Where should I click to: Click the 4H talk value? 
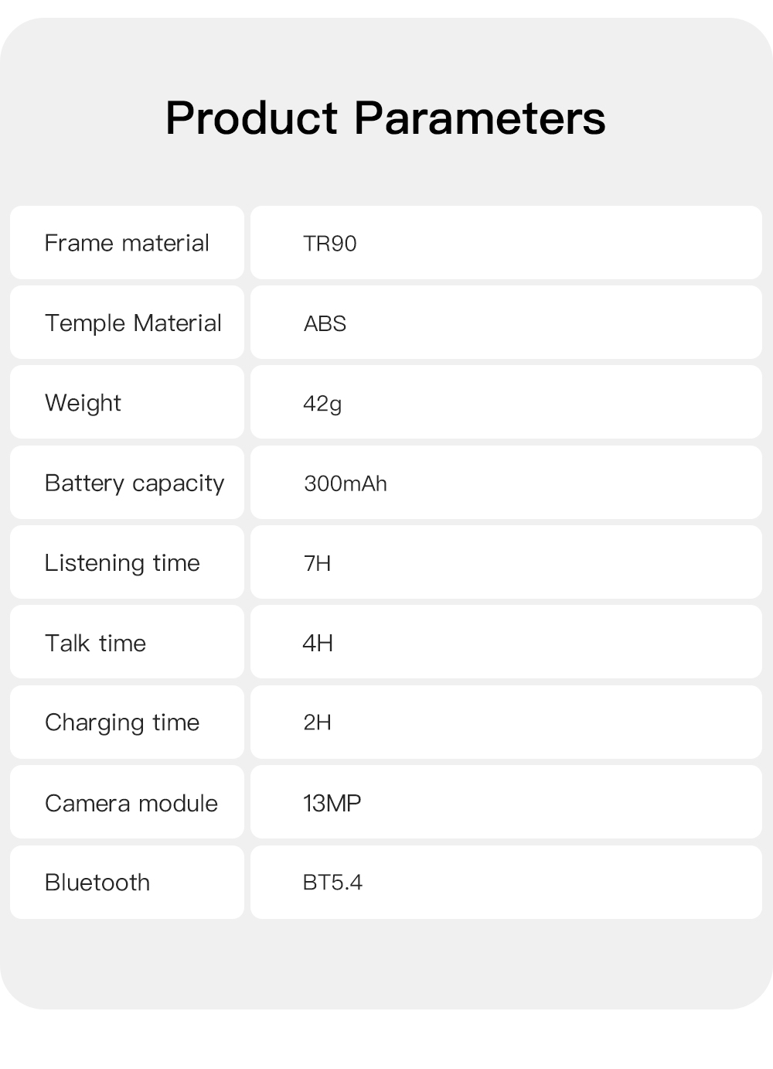click(x=318, y=643)
